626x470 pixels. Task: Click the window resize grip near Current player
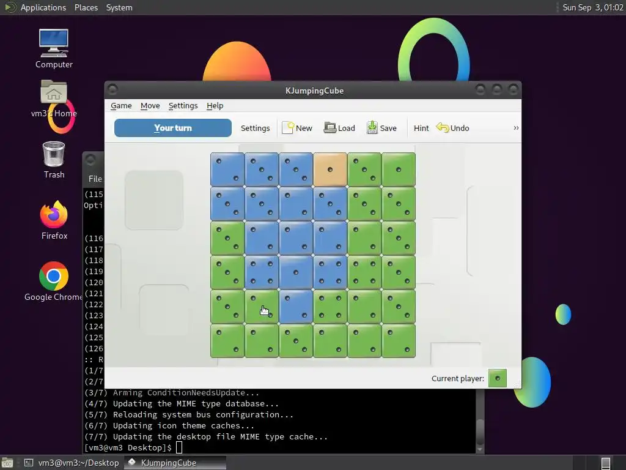click(517, 384)
